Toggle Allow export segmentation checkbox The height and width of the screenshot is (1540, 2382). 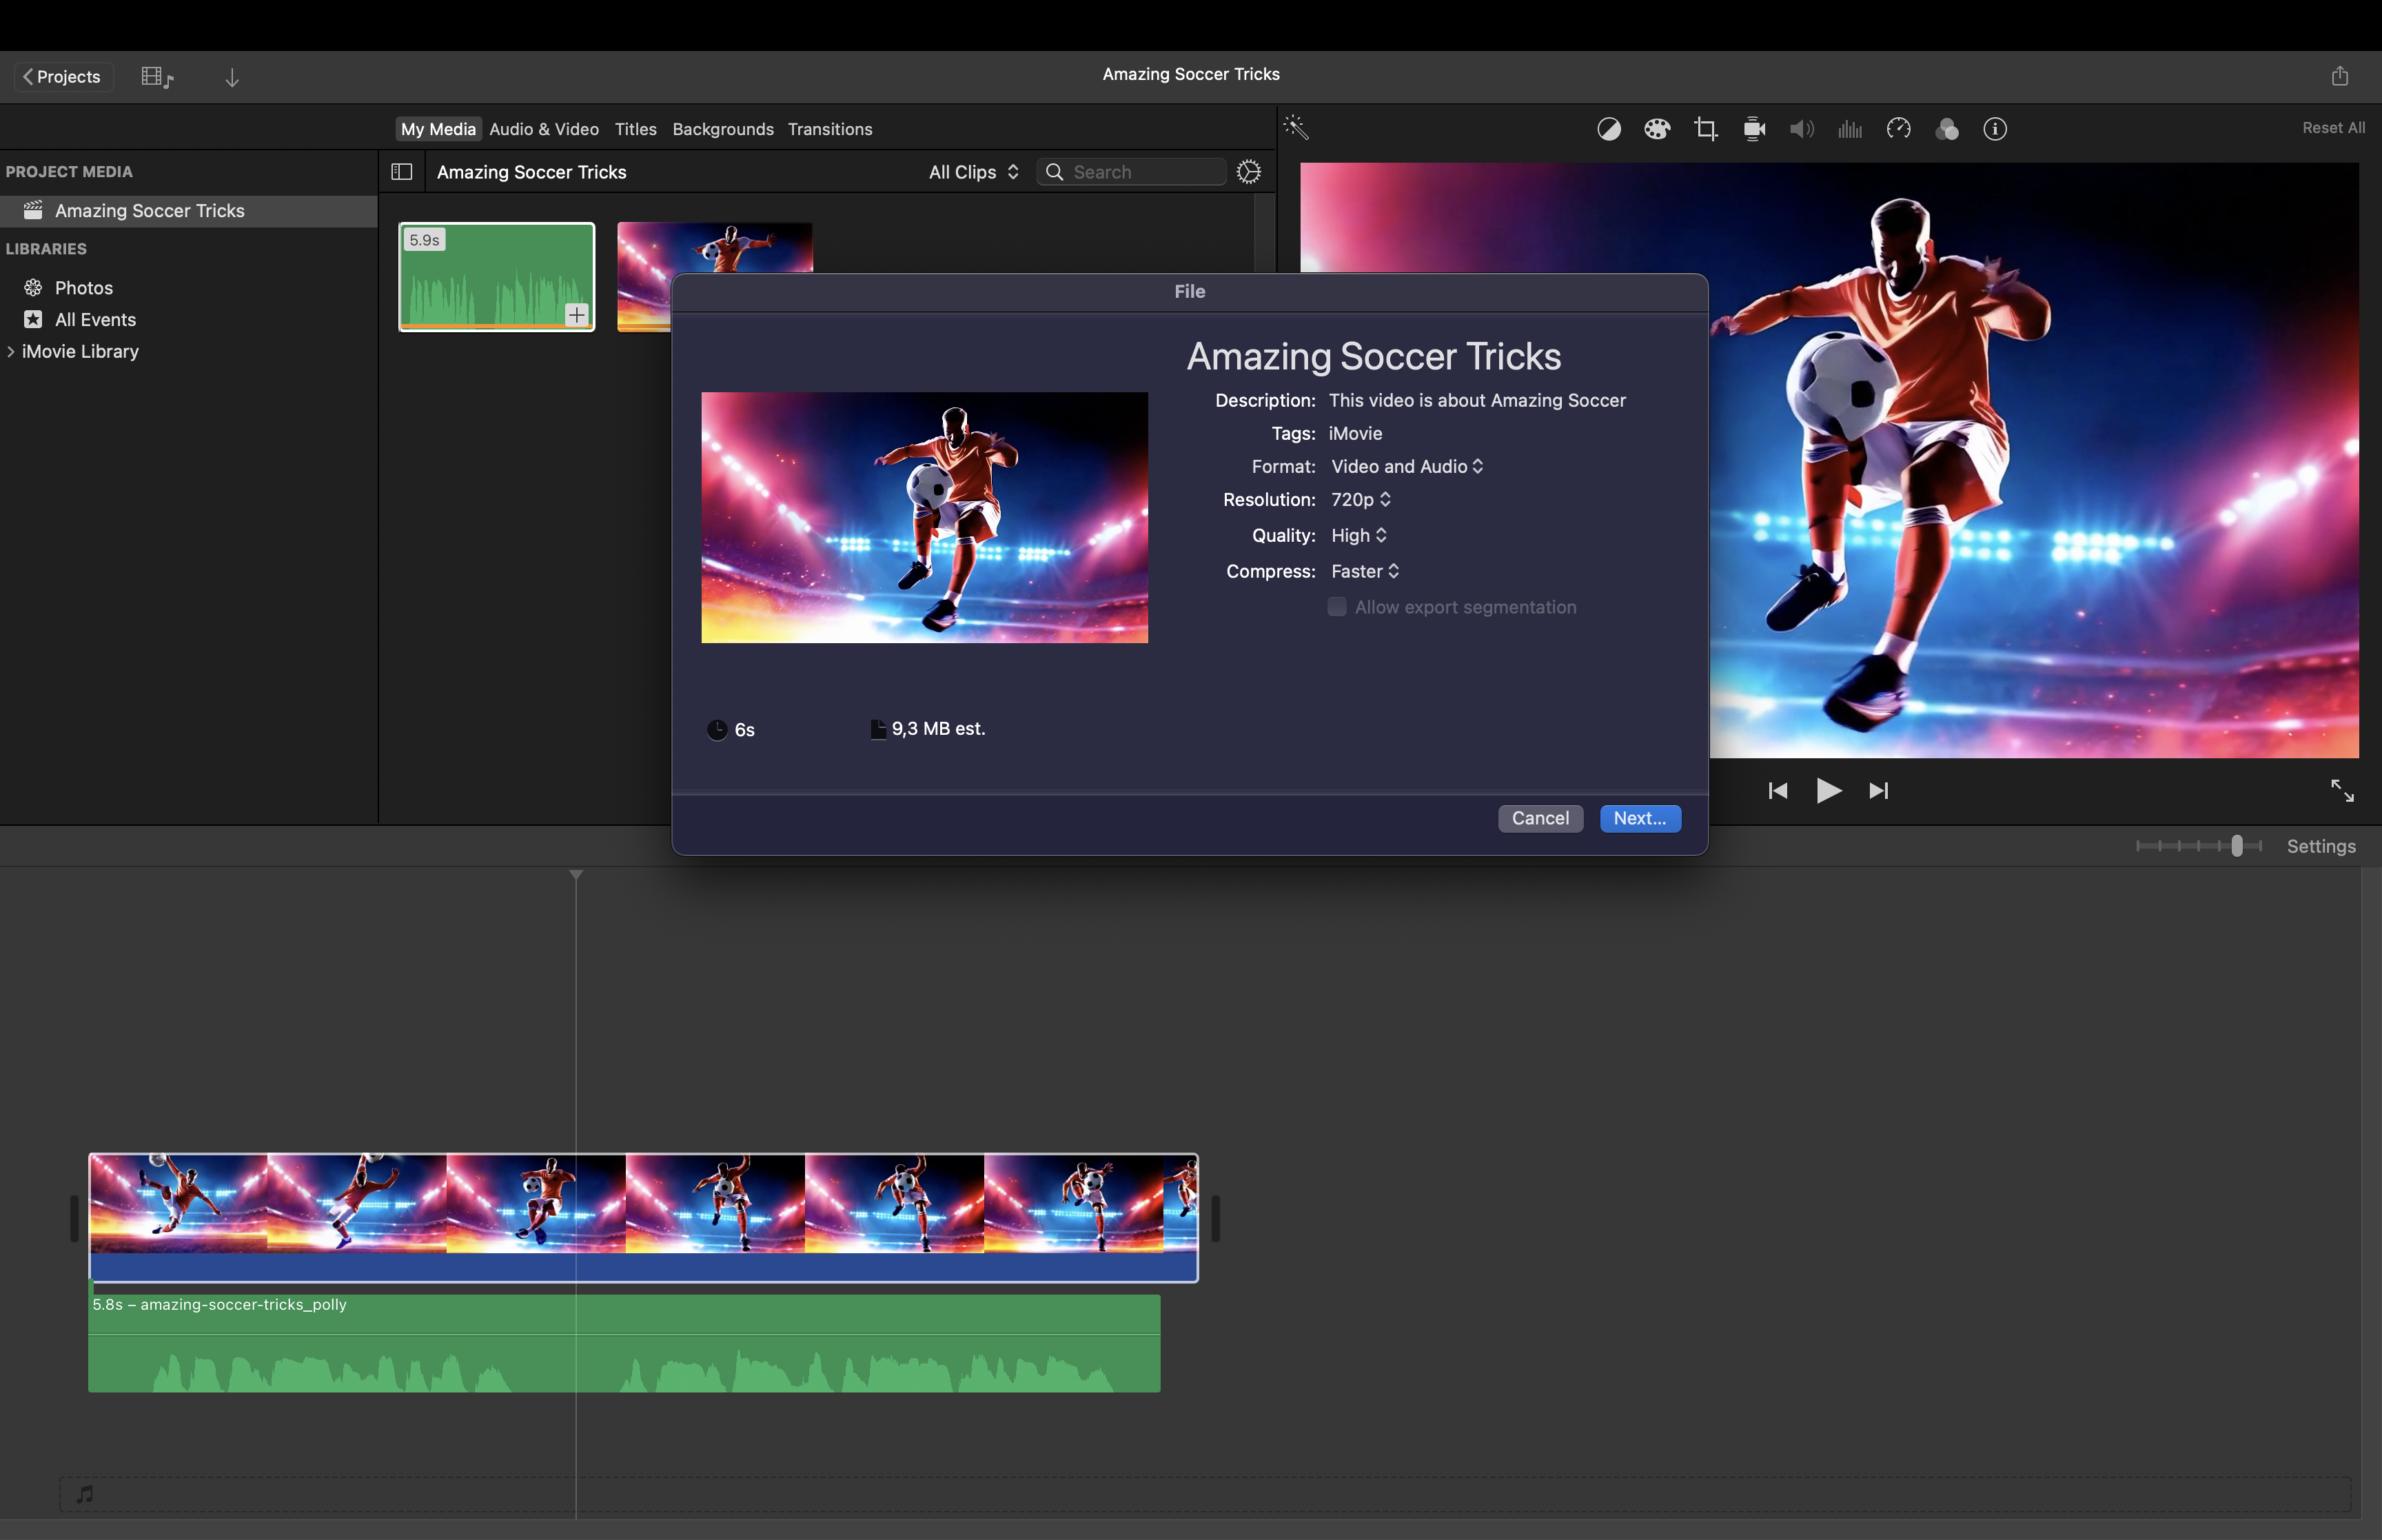pyautogui.click(x=1336, y=607)
